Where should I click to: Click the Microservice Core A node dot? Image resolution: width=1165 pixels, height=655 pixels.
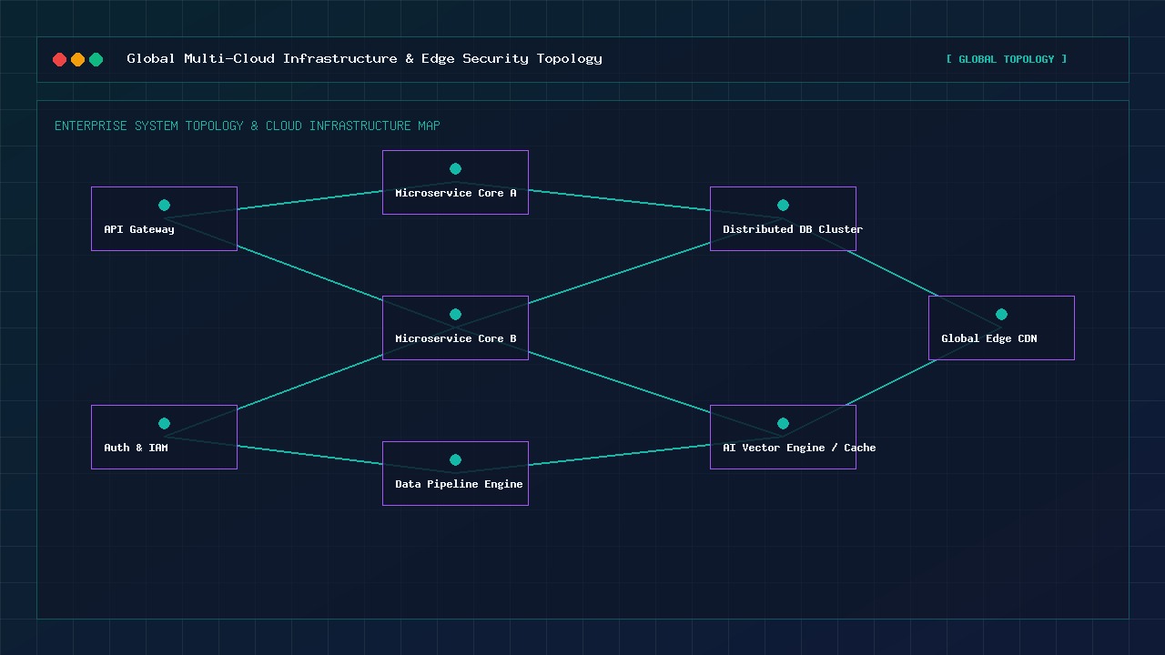(x=455, y=168)
